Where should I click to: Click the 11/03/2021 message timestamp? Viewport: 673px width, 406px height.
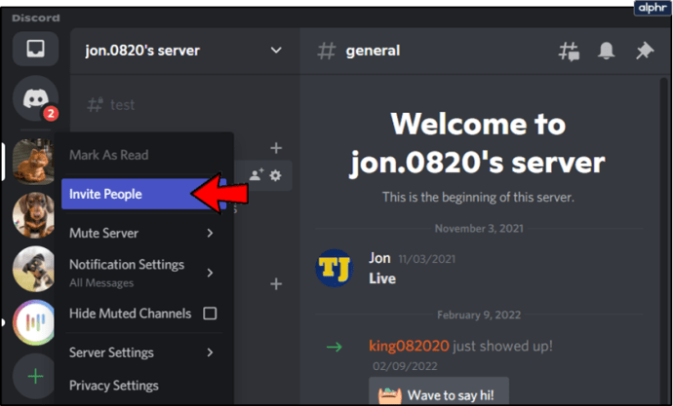427,259
